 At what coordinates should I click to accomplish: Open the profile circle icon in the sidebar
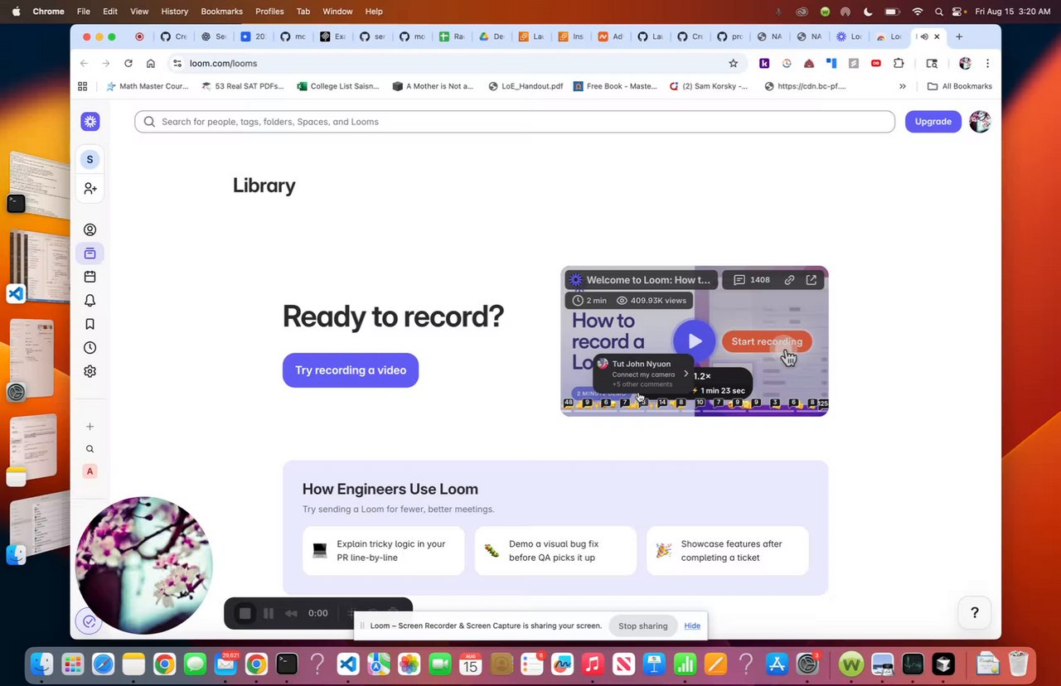(90, 229)
